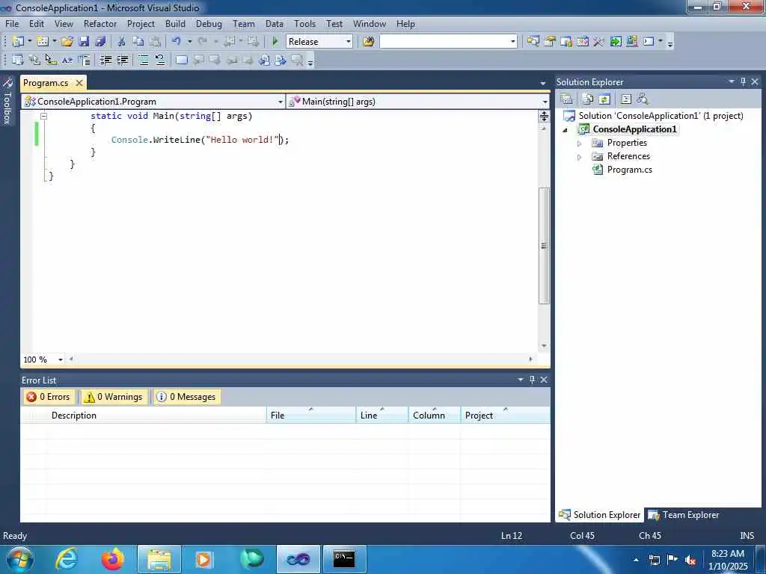The height and width of the screenshot is (574, 766).
Task: Click the View Code icon in Solution Explorer
Action: click(x=626, y=99)
